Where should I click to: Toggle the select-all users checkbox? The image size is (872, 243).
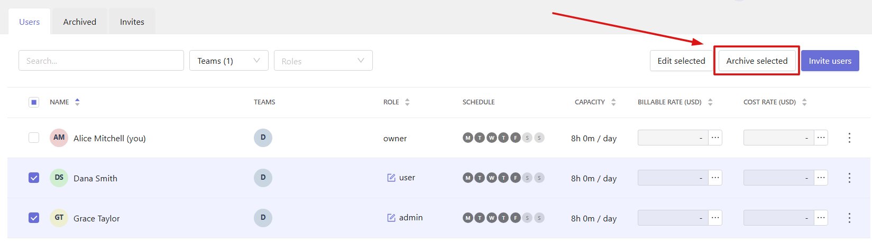[x=34, y=102]
